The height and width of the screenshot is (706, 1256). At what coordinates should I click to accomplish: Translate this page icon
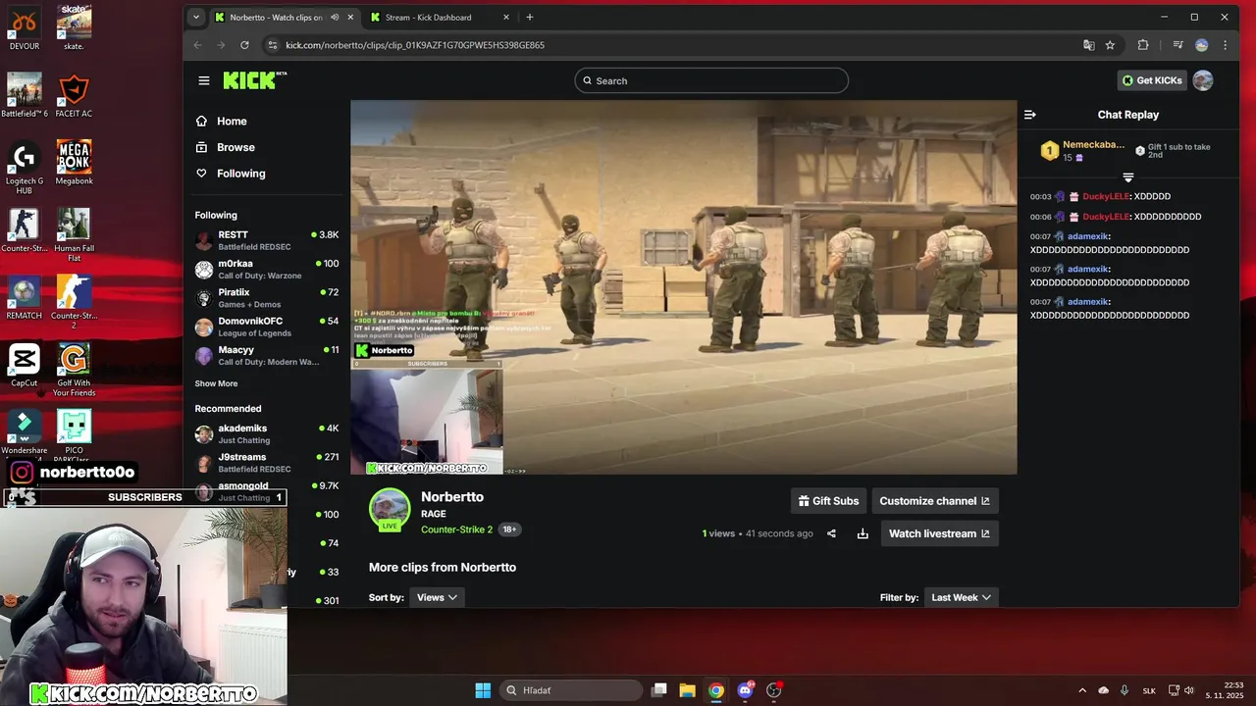point(1089,45)
